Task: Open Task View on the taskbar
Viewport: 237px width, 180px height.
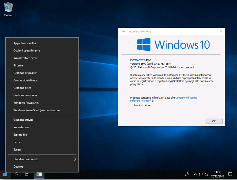Action: 27,174
